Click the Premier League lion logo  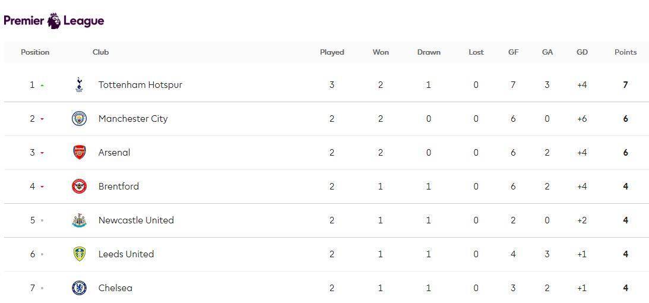click(x=54, y=21)
